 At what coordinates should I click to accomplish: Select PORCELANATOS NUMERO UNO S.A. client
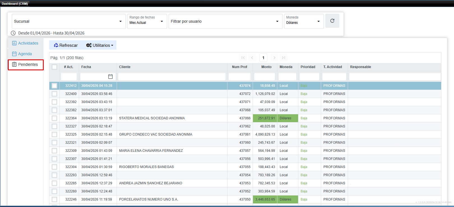point(149,199)
